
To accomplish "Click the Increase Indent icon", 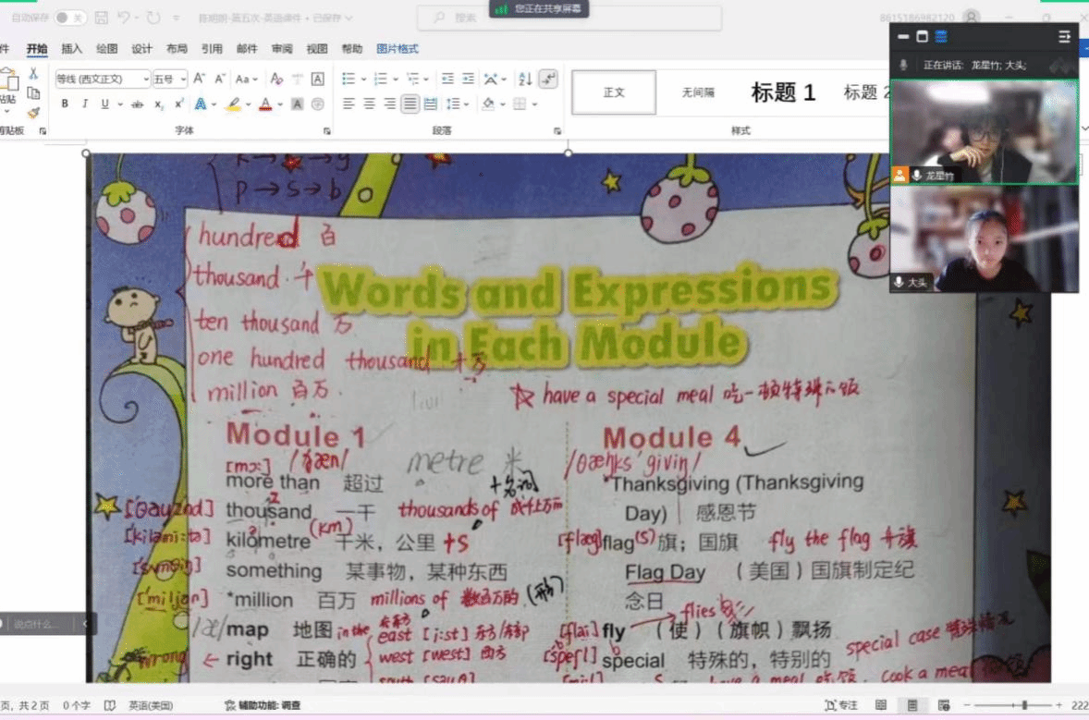I will coord(468,79).
